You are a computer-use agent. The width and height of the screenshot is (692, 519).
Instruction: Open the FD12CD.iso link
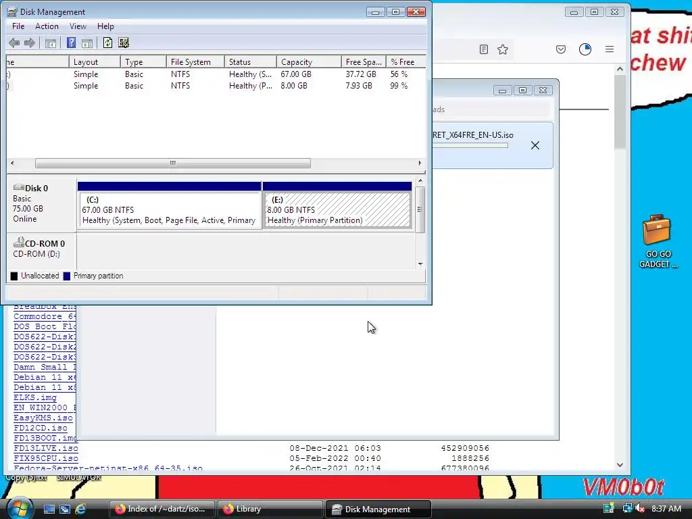(41, 428)
